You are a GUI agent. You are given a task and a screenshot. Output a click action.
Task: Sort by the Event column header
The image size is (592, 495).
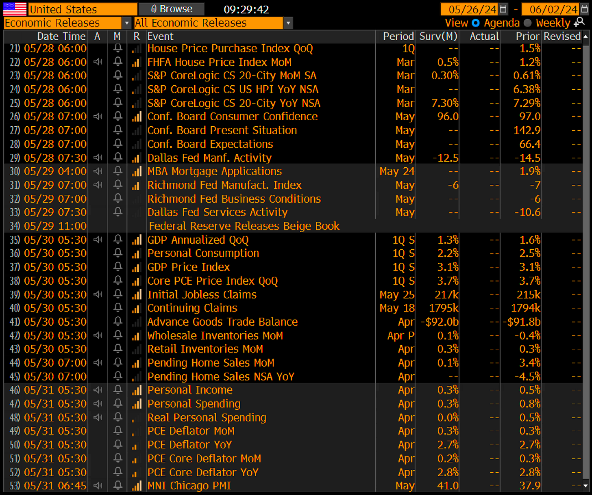point(160,37)
